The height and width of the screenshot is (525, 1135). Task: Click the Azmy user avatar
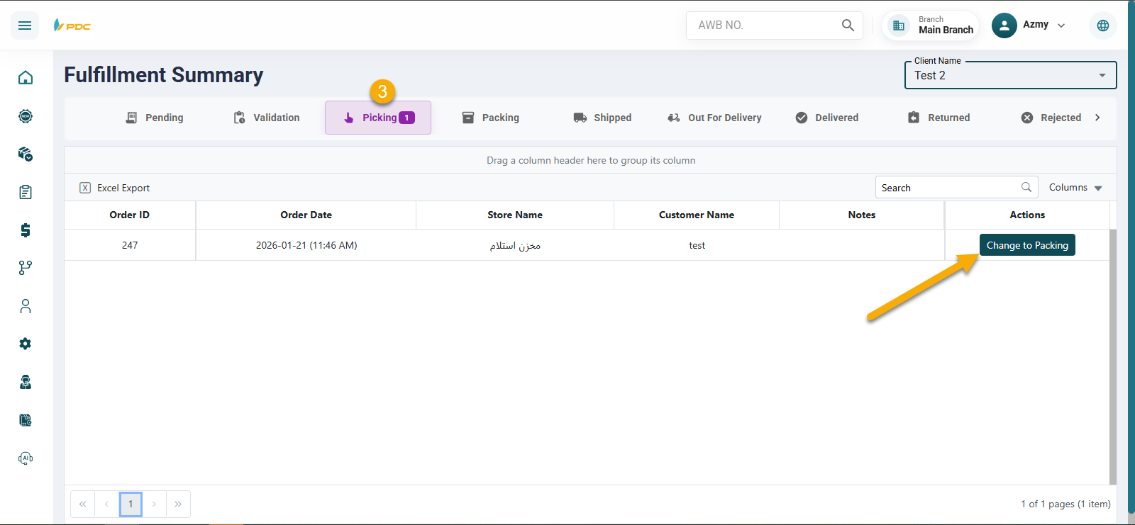click(x=1004, y=26)
